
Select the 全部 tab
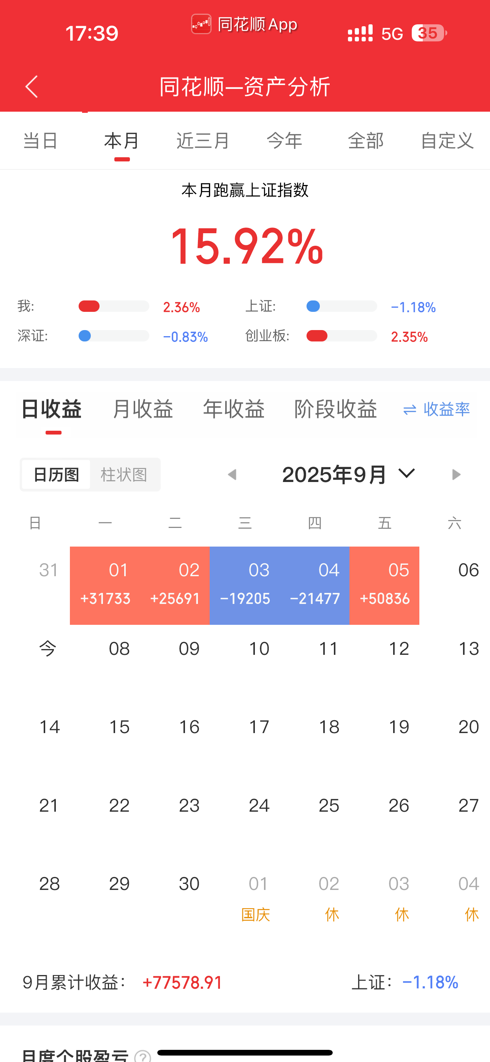point(366,141)
